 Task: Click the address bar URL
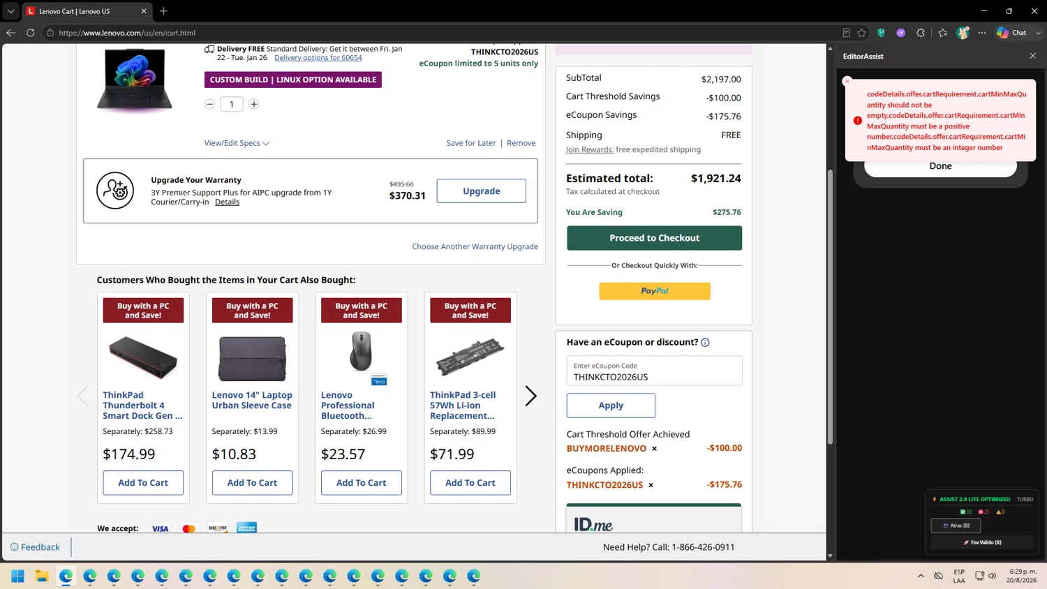click(127, 33)
